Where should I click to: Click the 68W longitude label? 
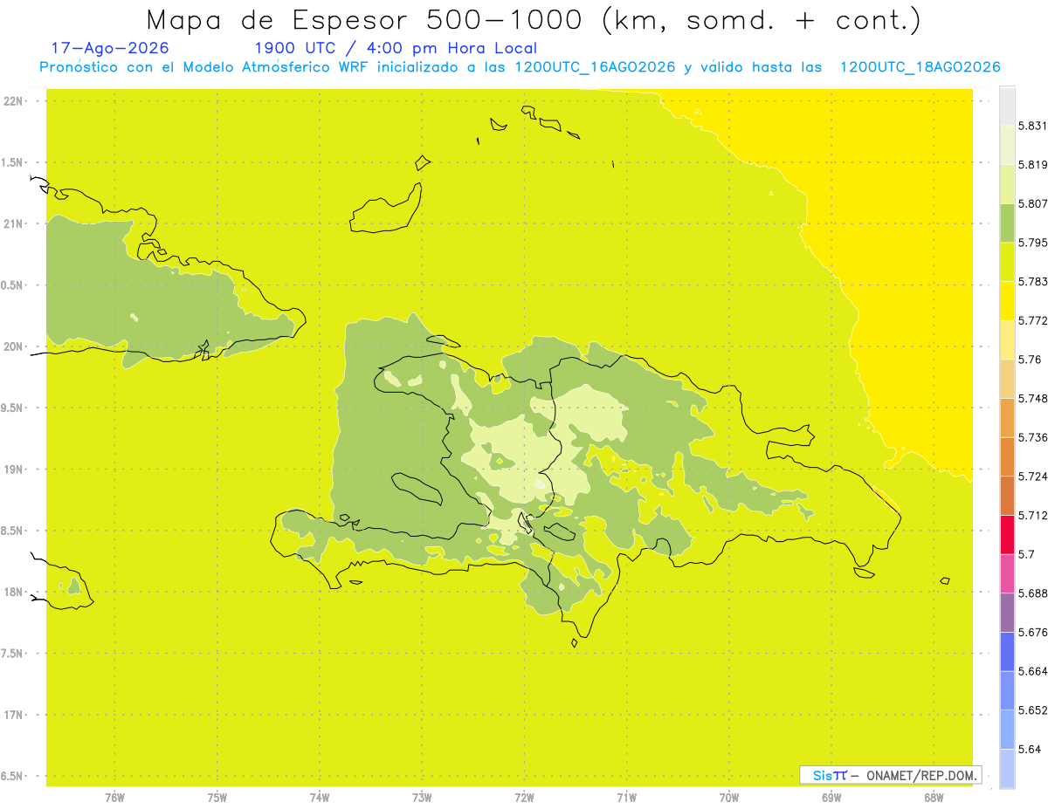click(934, 797)
